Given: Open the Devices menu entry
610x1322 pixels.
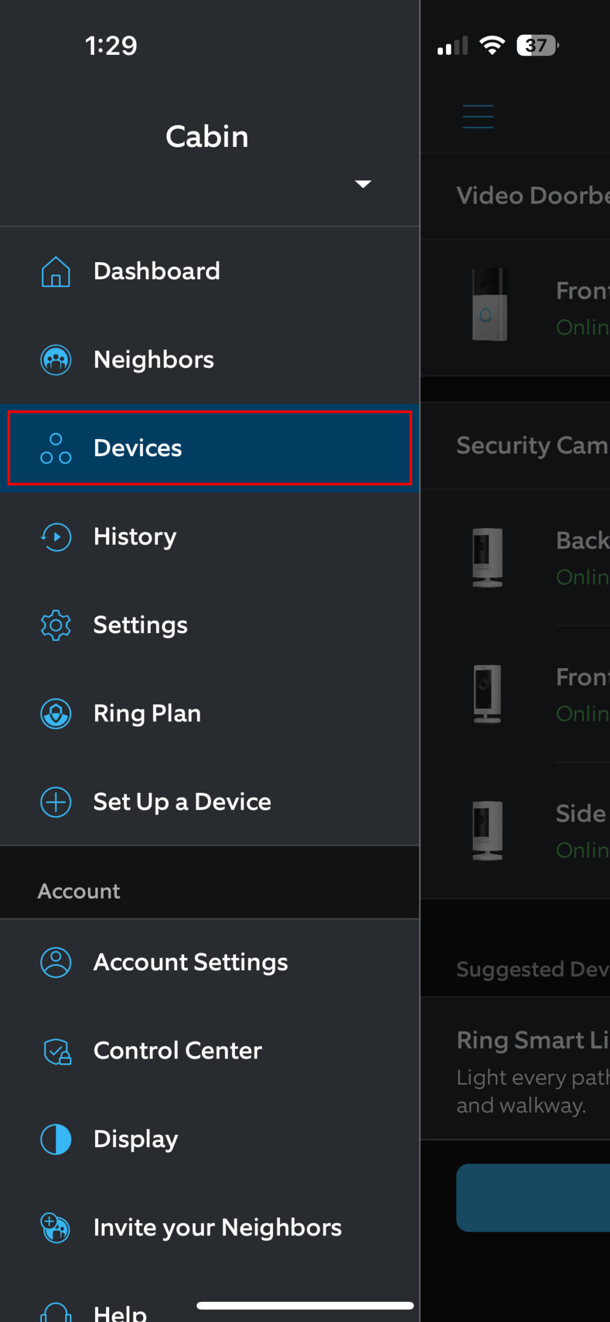Looking at the screenshot, I should [137, 448].
